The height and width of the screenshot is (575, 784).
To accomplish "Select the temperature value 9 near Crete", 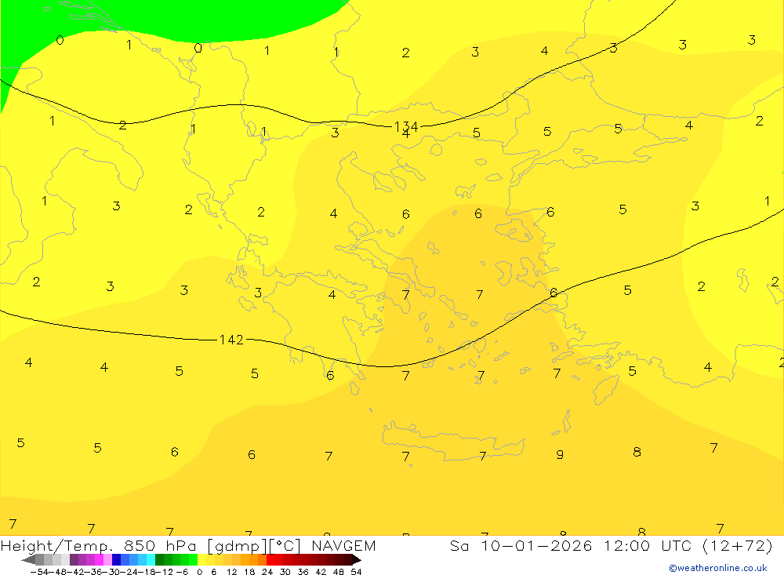I will point(560,454).
